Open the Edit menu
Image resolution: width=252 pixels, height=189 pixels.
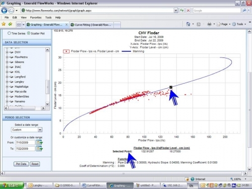coord(15,18)
